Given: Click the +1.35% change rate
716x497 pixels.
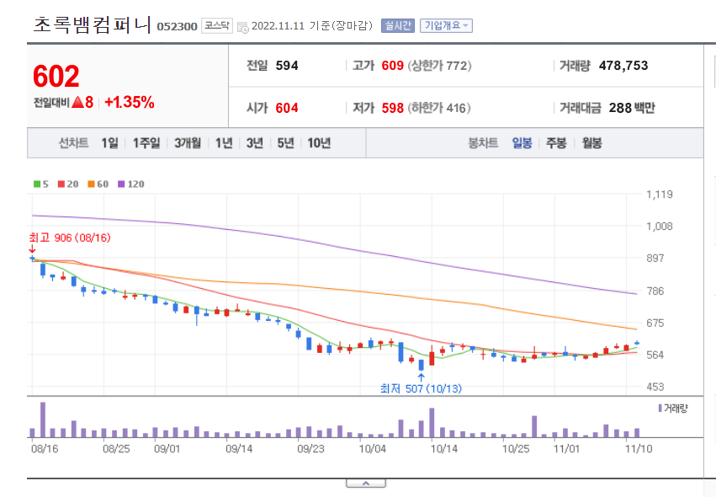Looking at the screenshot, I should [130, 102].
